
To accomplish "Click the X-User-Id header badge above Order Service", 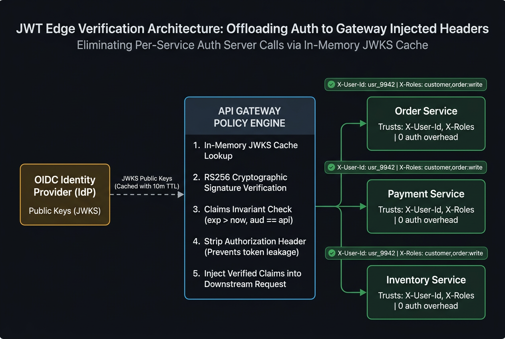I will [x=406, y=84].
